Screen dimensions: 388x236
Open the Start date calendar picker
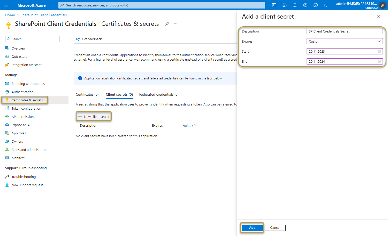(380, 51)
